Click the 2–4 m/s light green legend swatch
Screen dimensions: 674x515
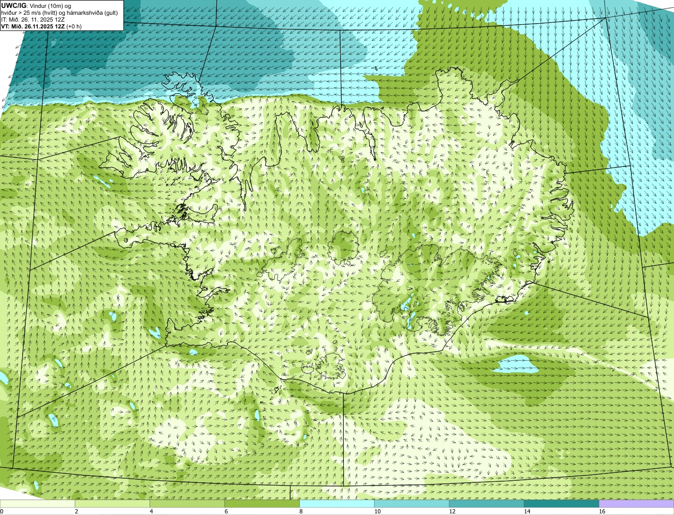point(112,504)
